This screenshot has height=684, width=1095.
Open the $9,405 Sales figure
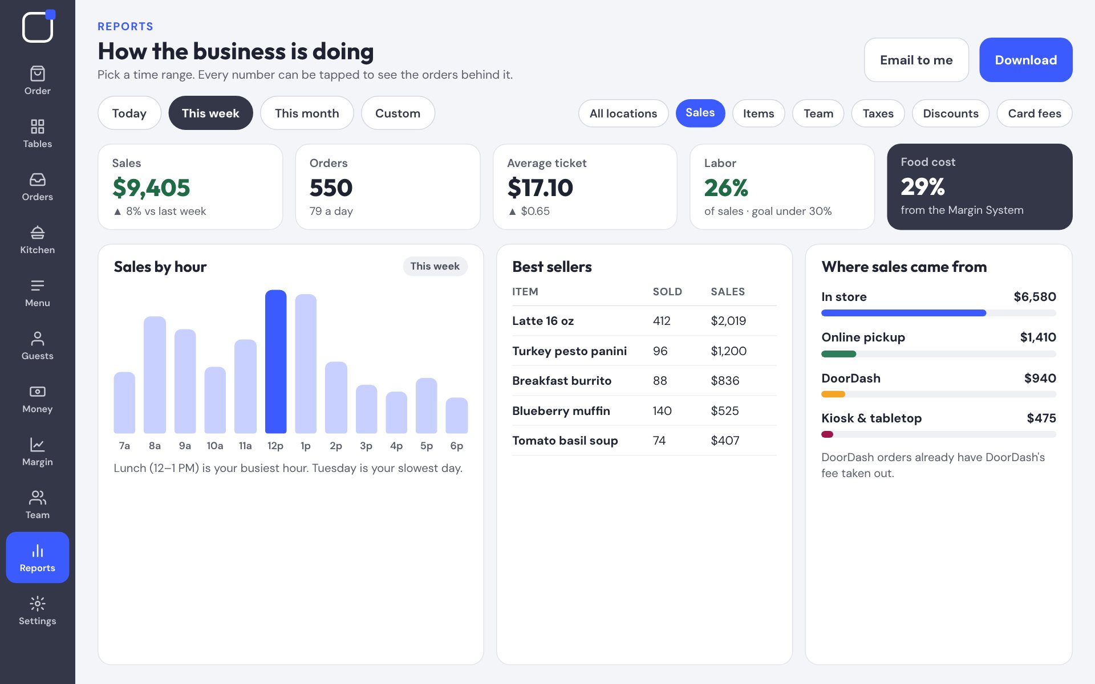tap(151, 188)
